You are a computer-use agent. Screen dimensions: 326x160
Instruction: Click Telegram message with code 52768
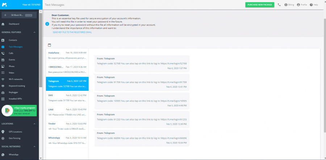(142, 63)
